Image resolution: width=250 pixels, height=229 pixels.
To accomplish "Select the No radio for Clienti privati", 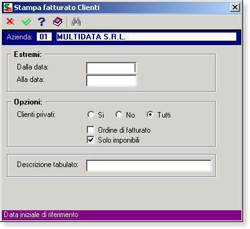I will click(x=119, y=114).
